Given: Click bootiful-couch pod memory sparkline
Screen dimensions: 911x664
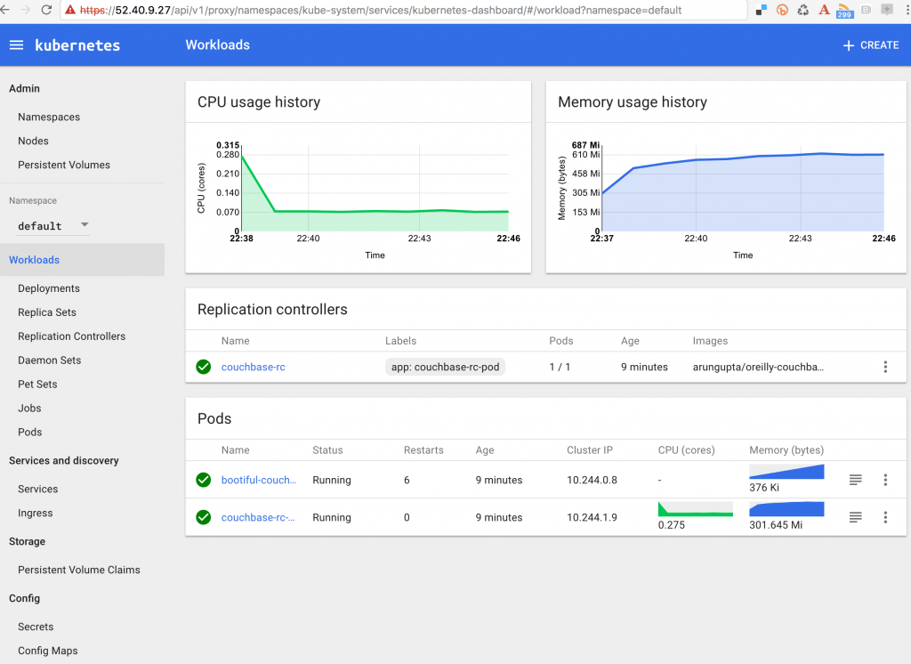Looking at the screenshot, I should tap(786, 472).
